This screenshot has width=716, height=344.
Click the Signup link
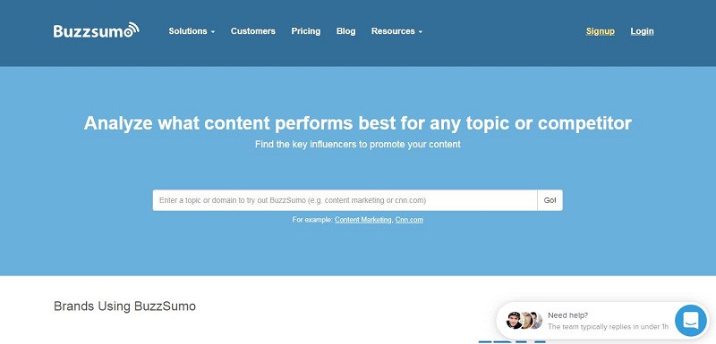(600, 31)
